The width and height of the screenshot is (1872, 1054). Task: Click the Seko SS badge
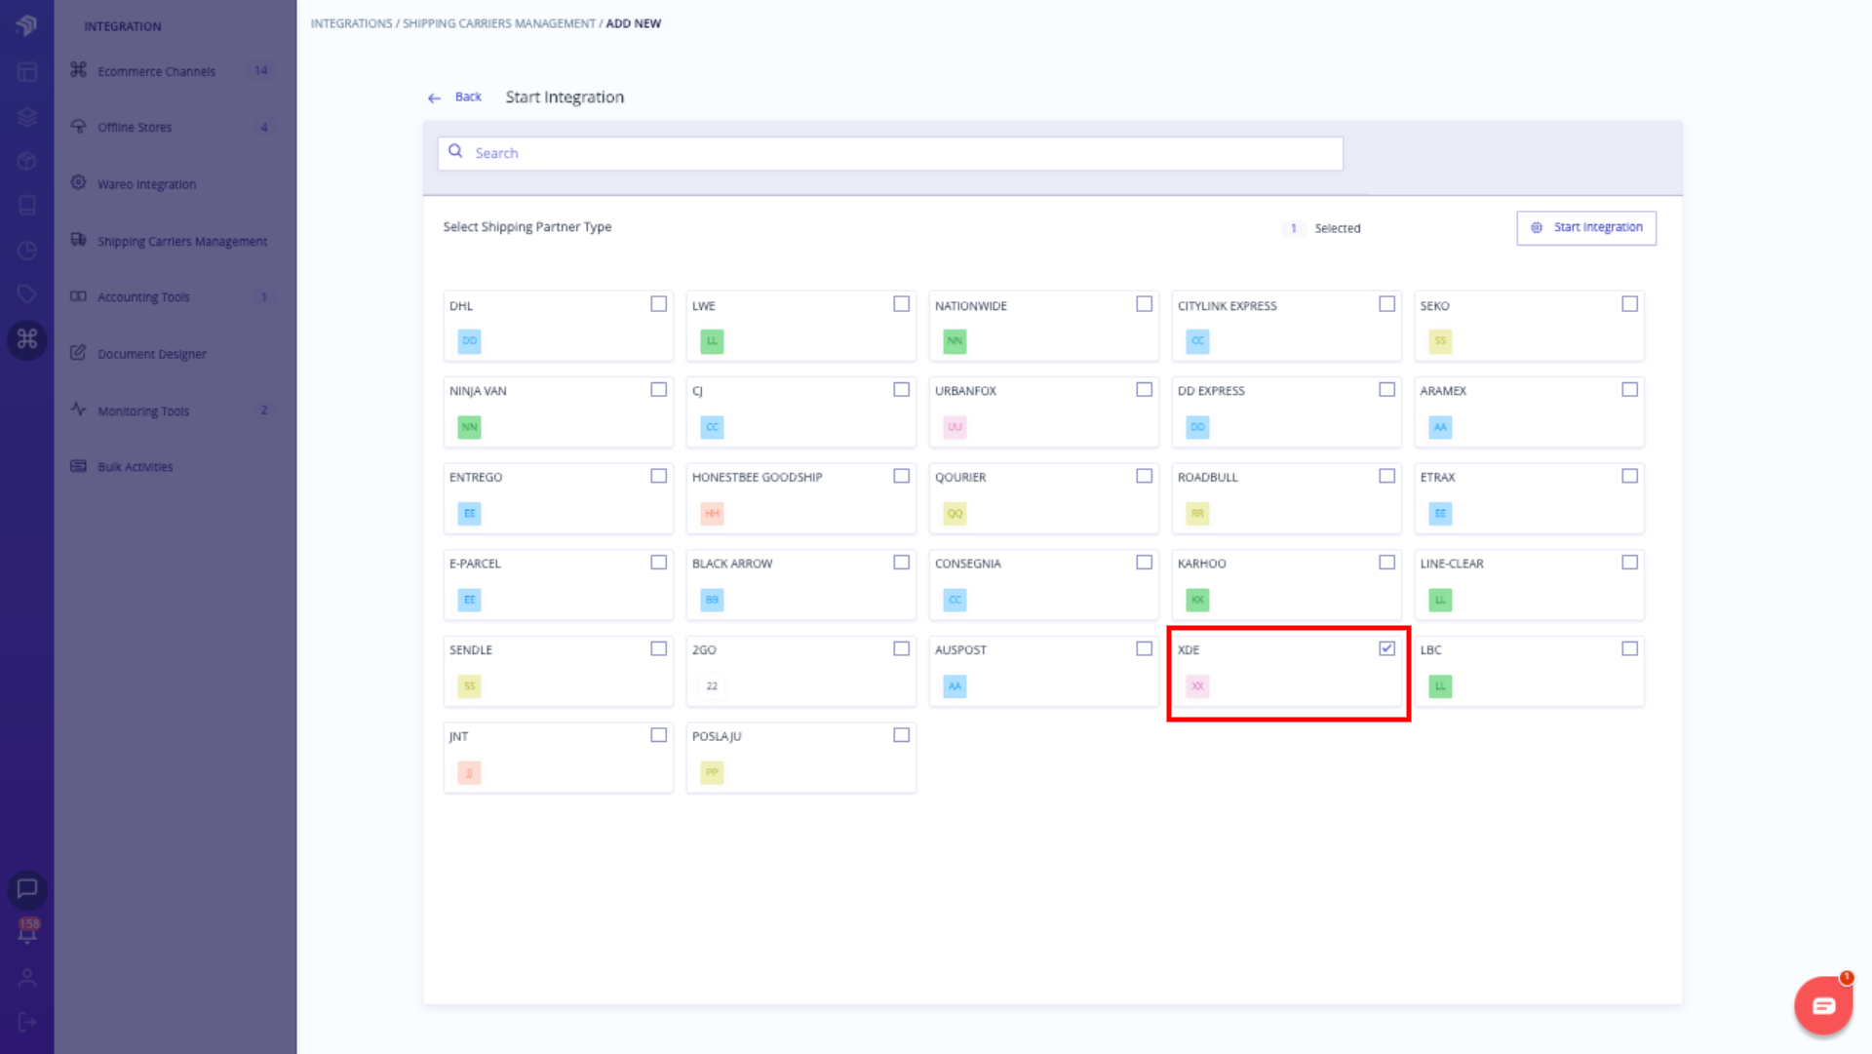(1440, 341)
